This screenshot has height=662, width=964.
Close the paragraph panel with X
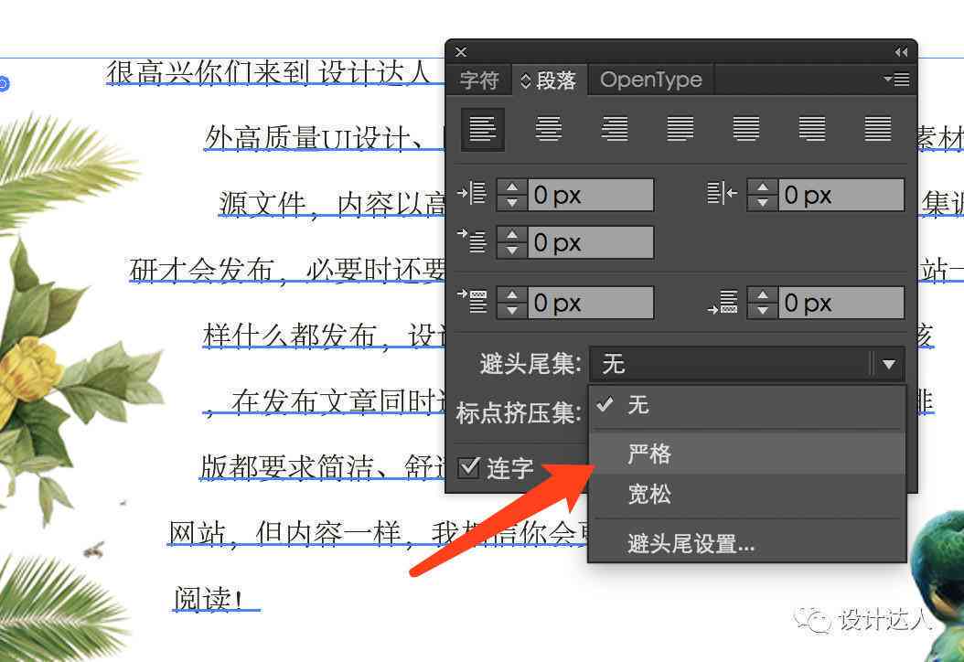(x=461, y=52)
